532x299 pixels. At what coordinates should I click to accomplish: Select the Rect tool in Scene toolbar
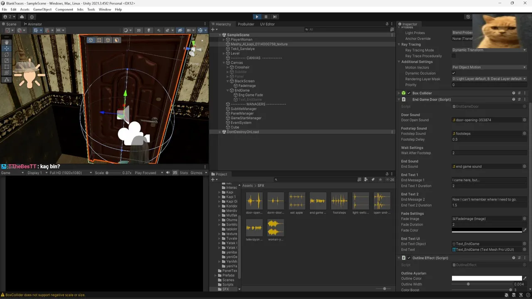pos(7,67)
